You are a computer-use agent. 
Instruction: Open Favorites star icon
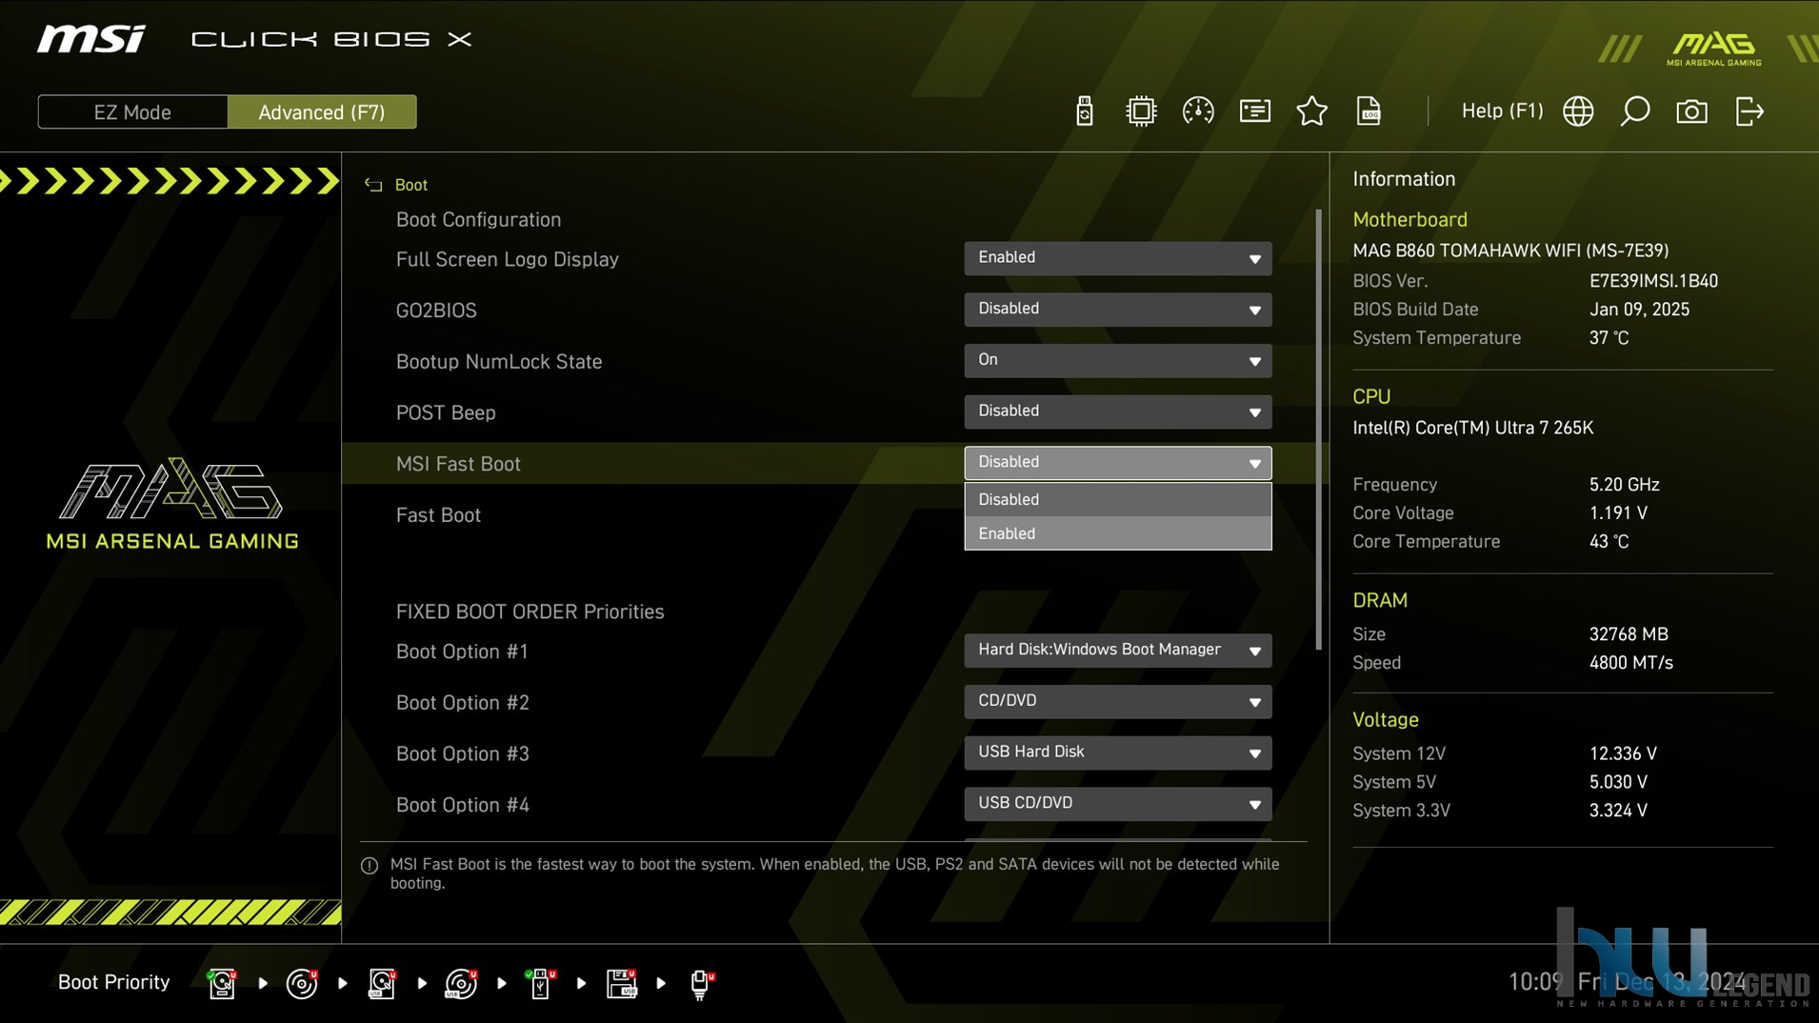1312,111
